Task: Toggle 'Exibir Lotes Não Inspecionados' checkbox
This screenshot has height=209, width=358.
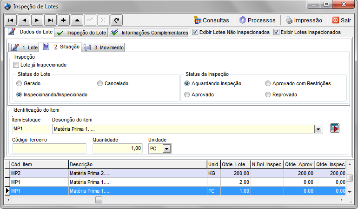Action: (x=195, y=33)
